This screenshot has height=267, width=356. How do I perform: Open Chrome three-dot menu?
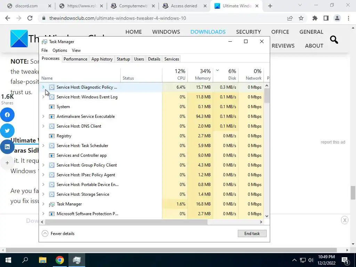[x=348, y=18]
